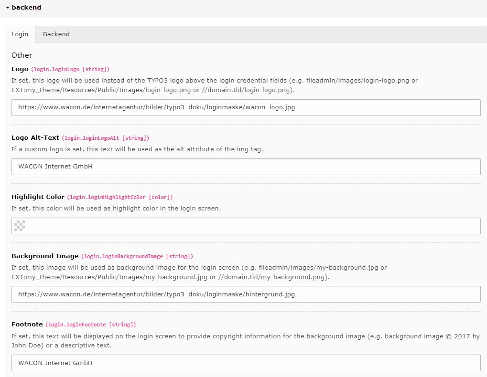Click the transparent Highlight Color swatch
The width and height of the screenshot is (487, 377).
[x=19, y=226]
